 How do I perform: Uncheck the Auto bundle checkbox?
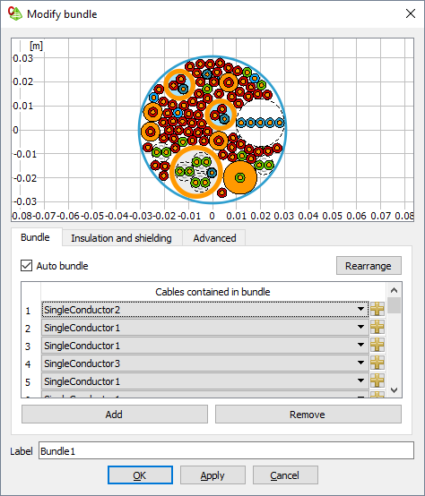pos(26,266)
